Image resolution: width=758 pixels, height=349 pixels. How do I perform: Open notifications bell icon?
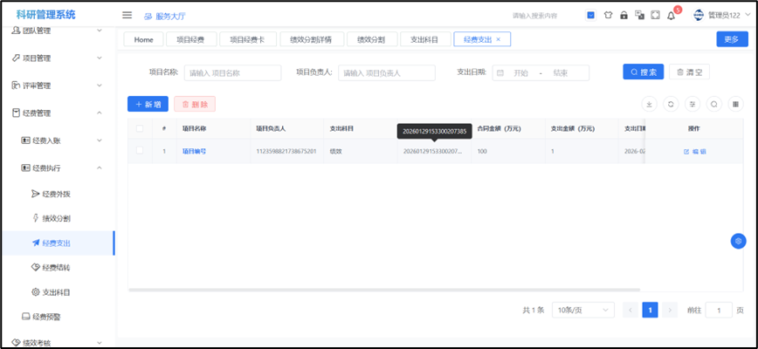click(x=671, y=16)
